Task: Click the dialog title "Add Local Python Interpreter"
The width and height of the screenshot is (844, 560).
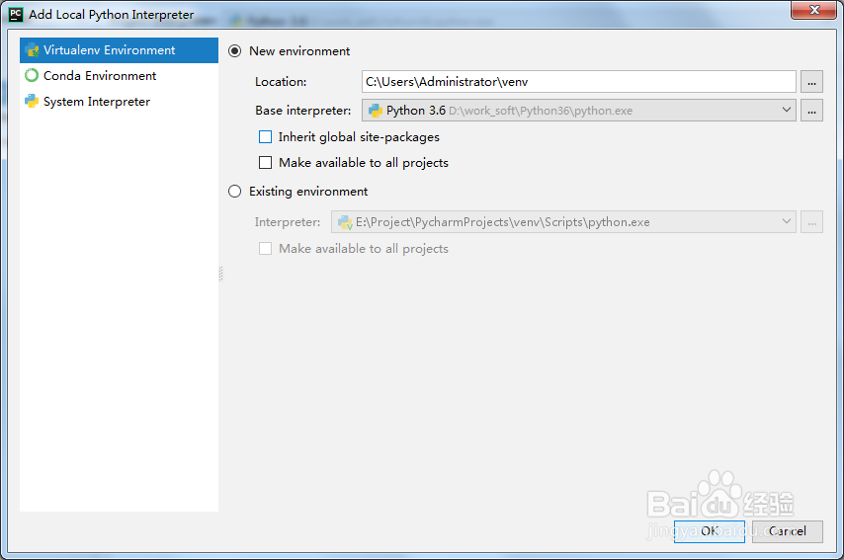Action: pyautogui.click(x=112, y=15)
